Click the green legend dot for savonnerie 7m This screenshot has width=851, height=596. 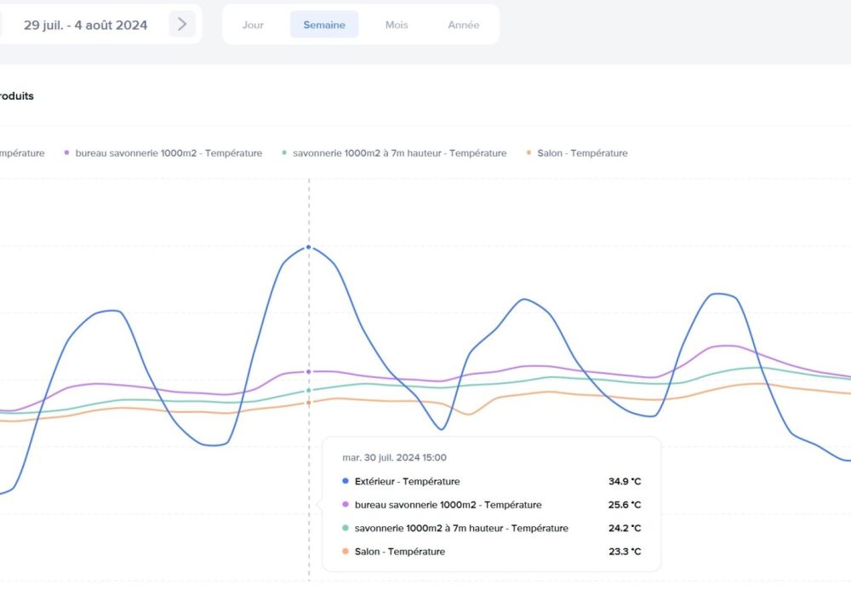[284, 153]
